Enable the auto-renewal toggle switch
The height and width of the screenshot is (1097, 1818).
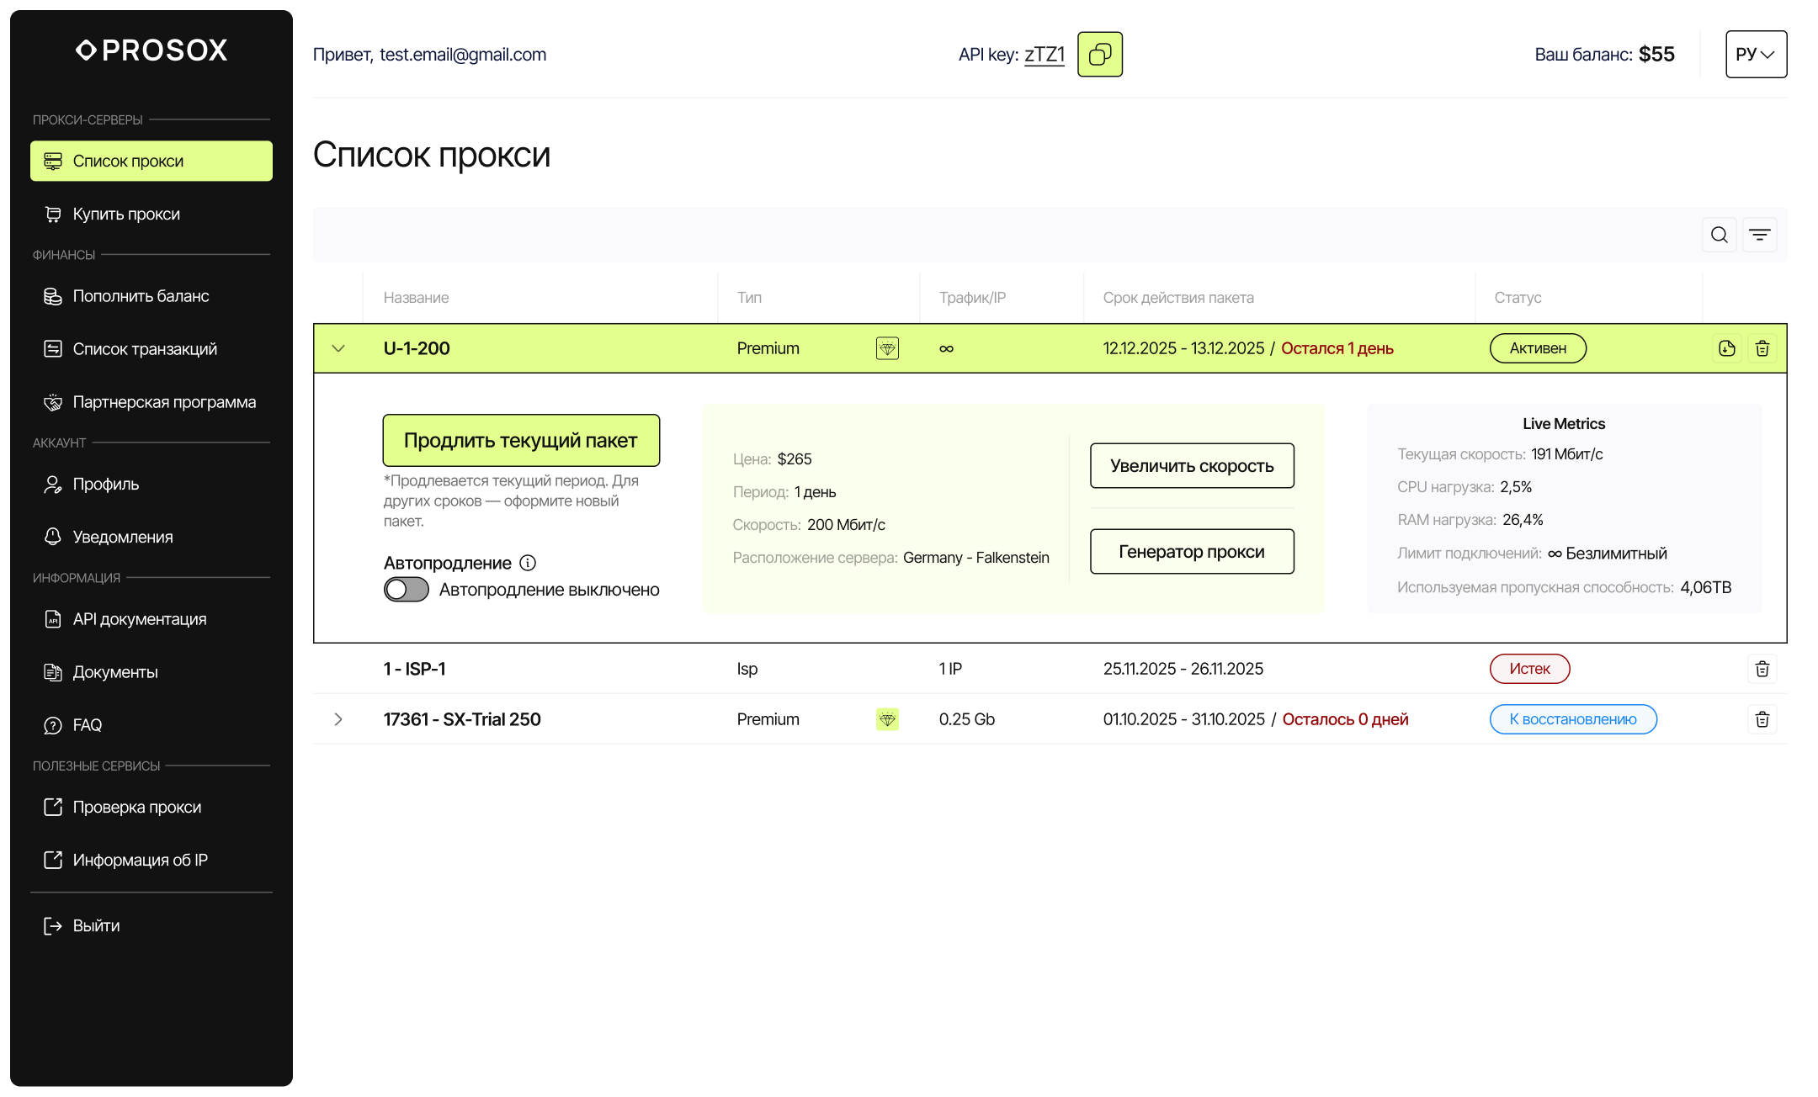(407, 590)
